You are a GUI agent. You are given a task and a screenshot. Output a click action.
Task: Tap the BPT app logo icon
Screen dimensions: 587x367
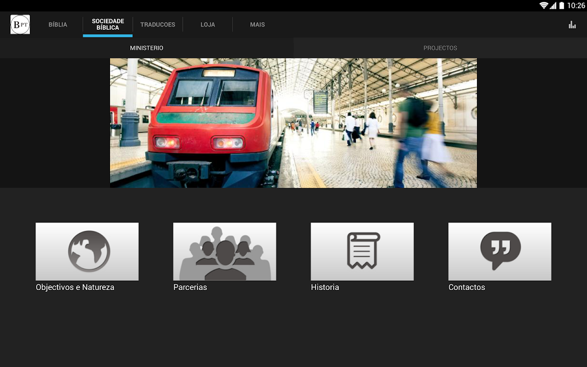tap(20, 24)
